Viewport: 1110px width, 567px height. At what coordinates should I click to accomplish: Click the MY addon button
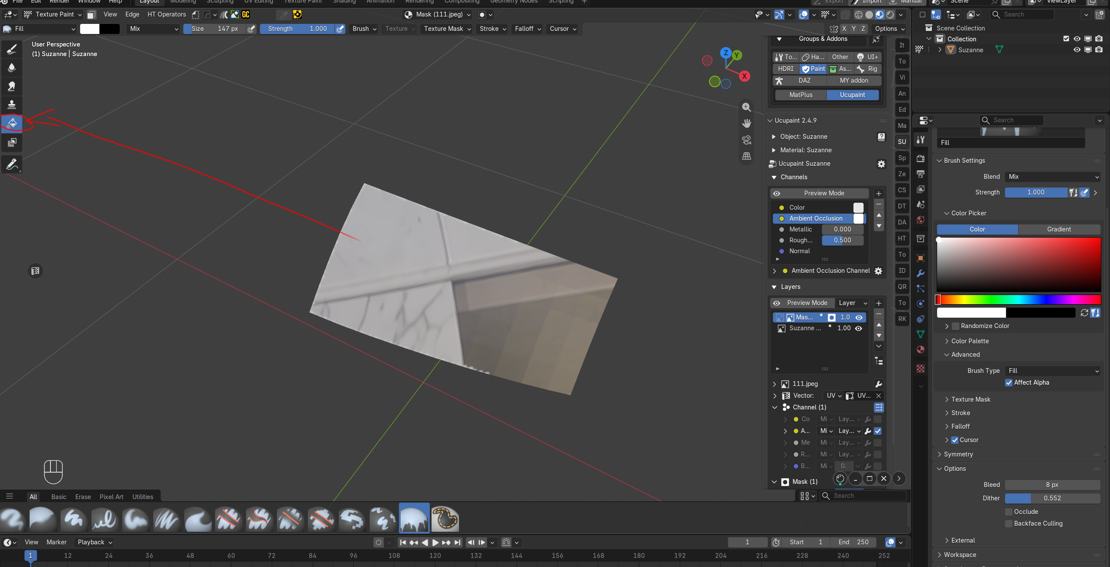click(x=854, y=81)
